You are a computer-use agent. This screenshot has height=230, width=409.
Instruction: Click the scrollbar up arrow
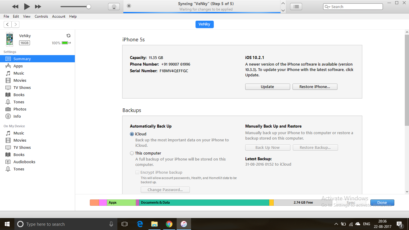[407, 32]
